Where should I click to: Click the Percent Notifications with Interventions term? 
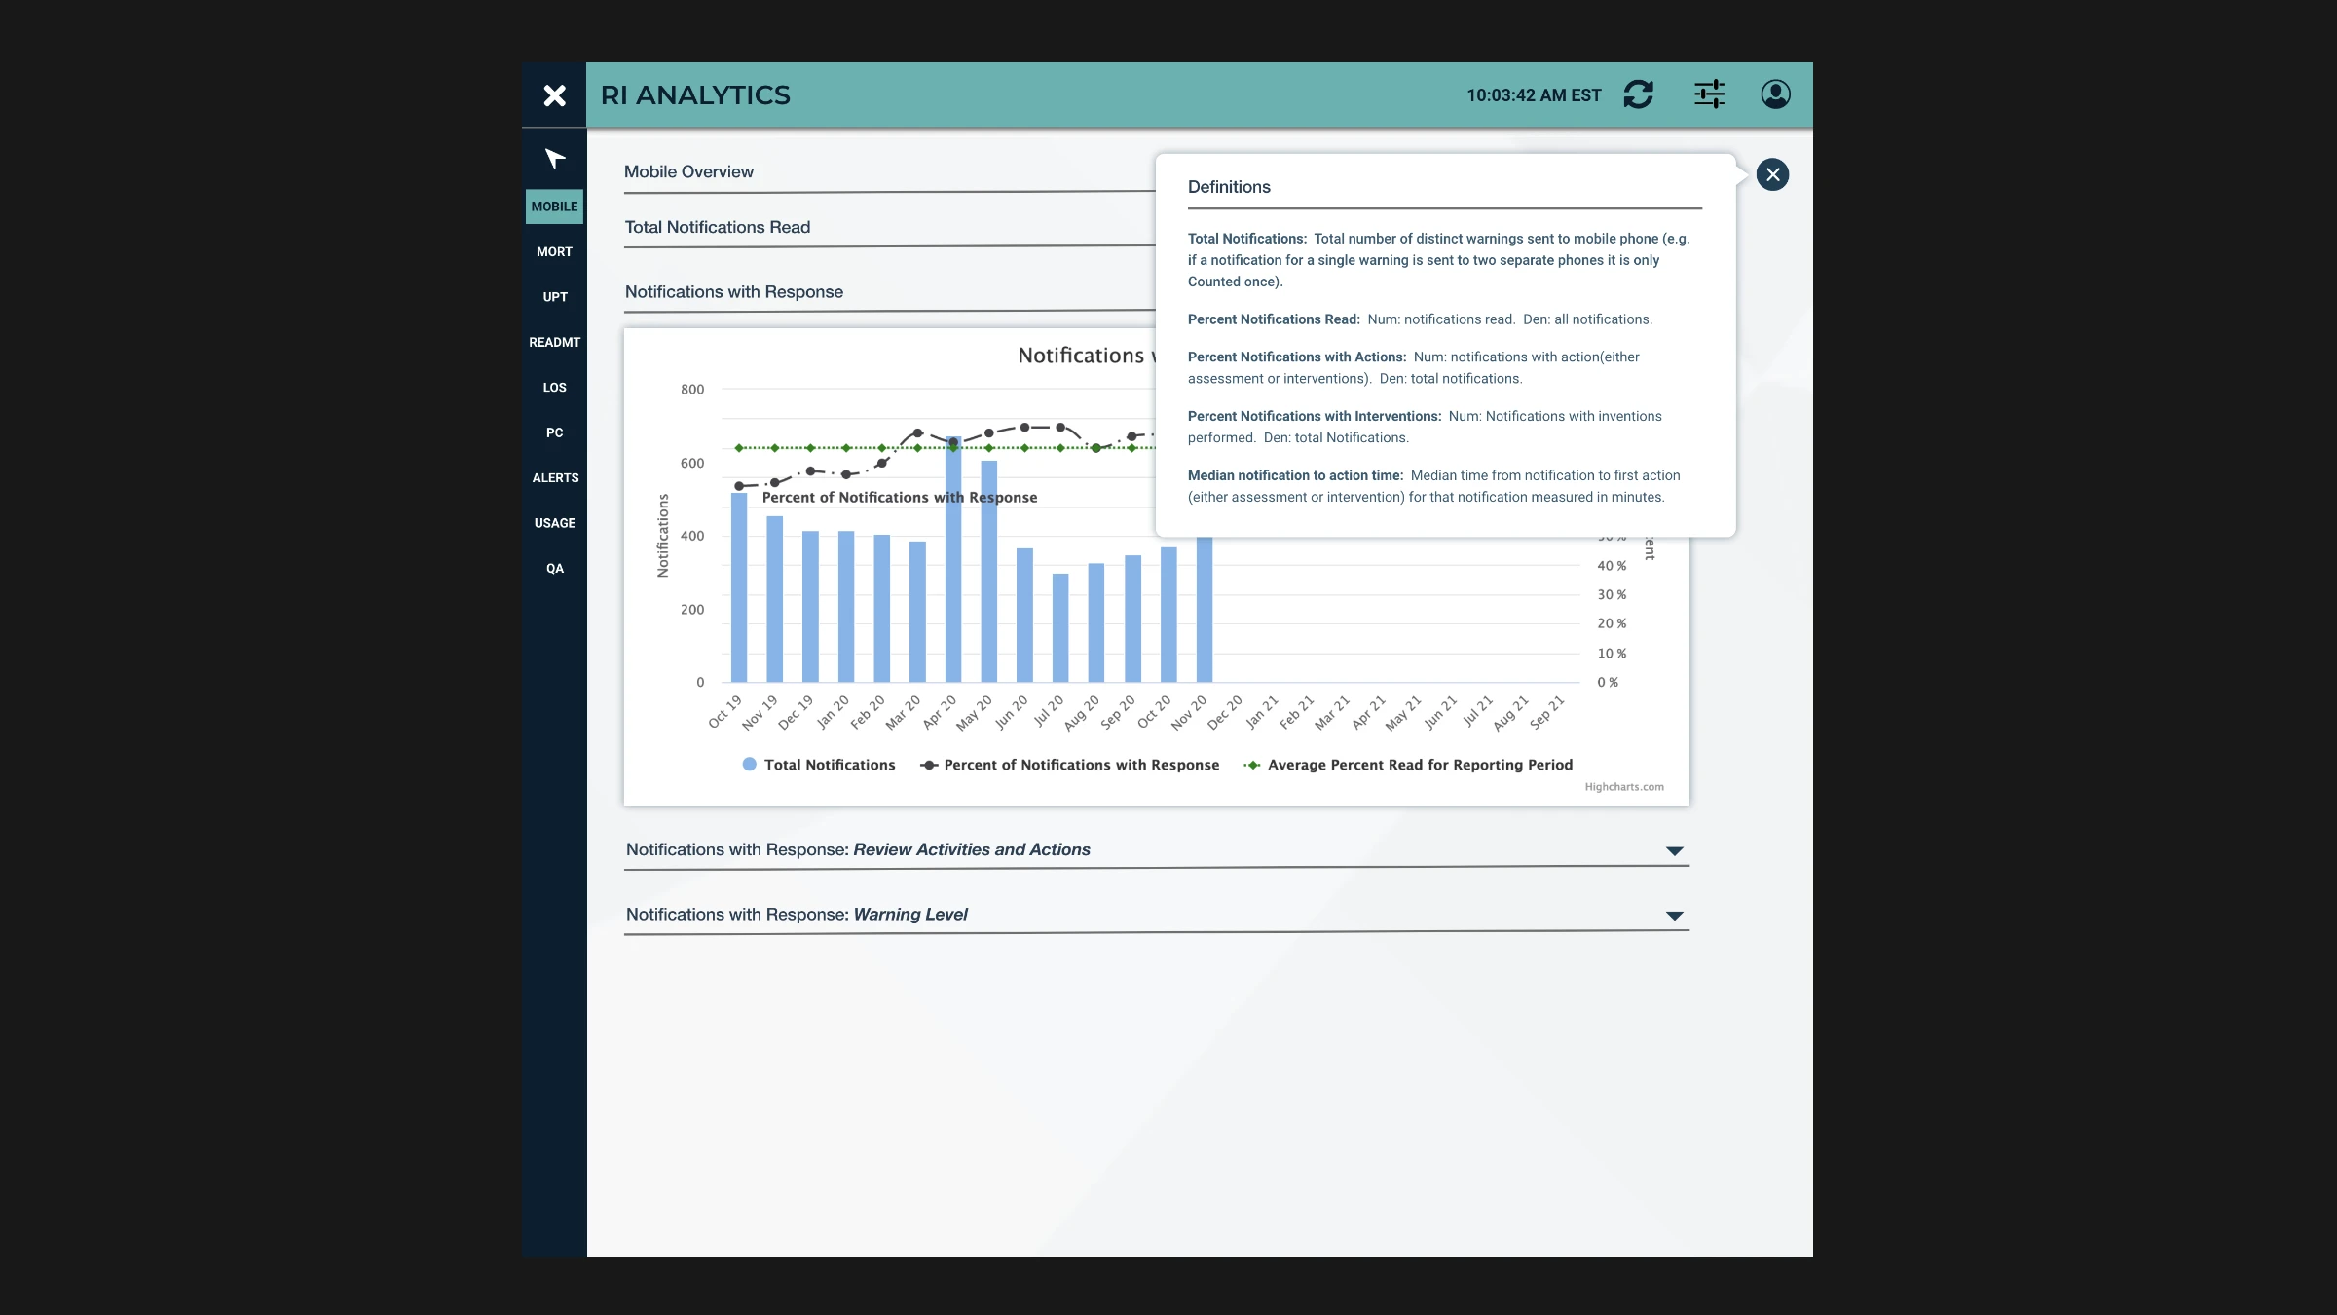pos(1315,417)
